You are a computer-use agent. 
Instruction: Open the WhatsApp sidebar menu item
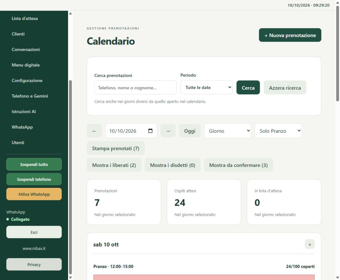click(x=22, y=127)
